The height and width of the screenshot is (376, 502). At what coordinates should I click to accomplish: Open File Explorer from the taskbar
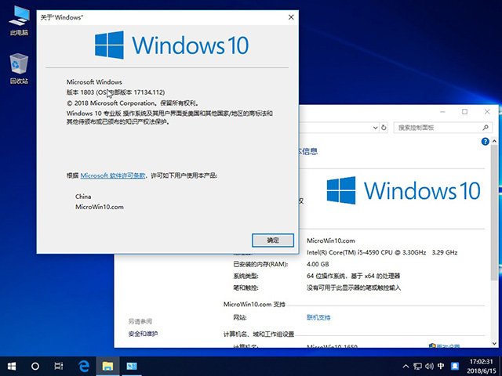107,366
